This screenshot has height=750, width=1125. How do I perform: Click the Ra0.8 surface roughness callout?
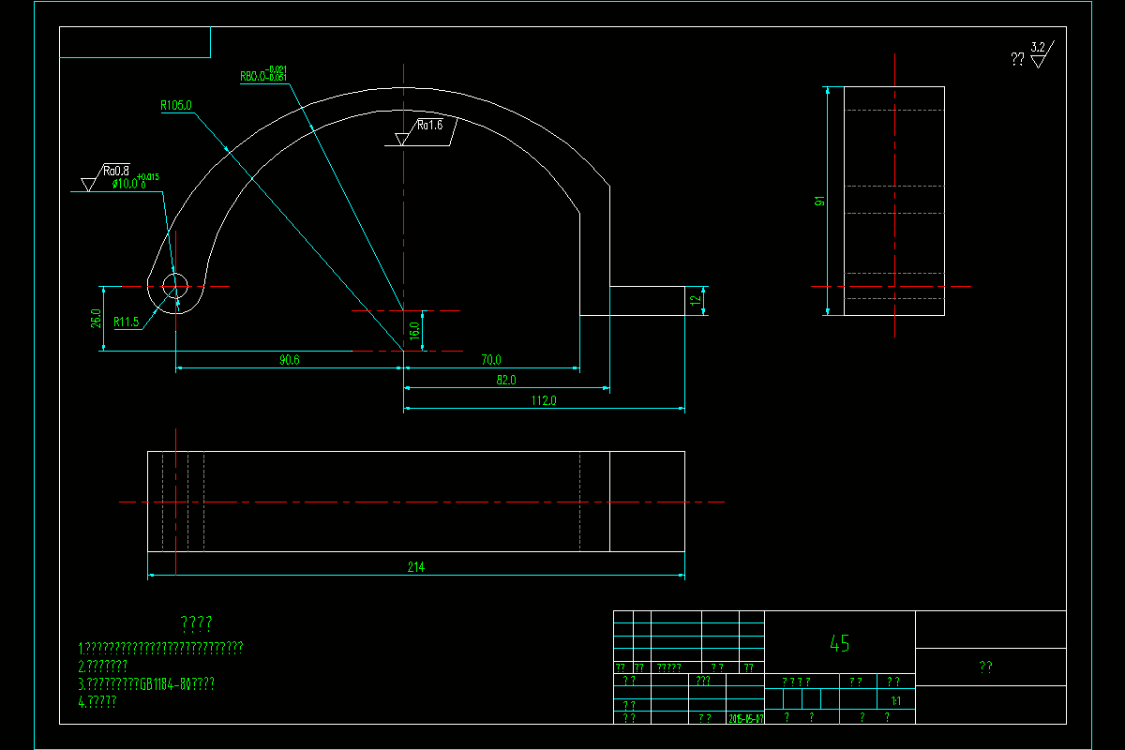(116, 171)
